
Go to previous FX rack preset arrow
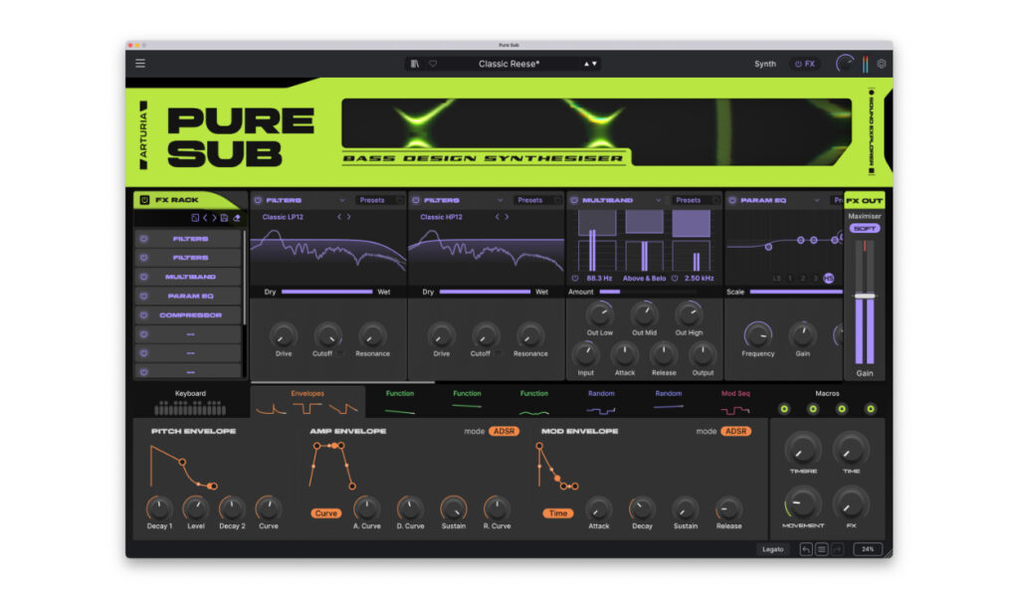coord(205,218)
